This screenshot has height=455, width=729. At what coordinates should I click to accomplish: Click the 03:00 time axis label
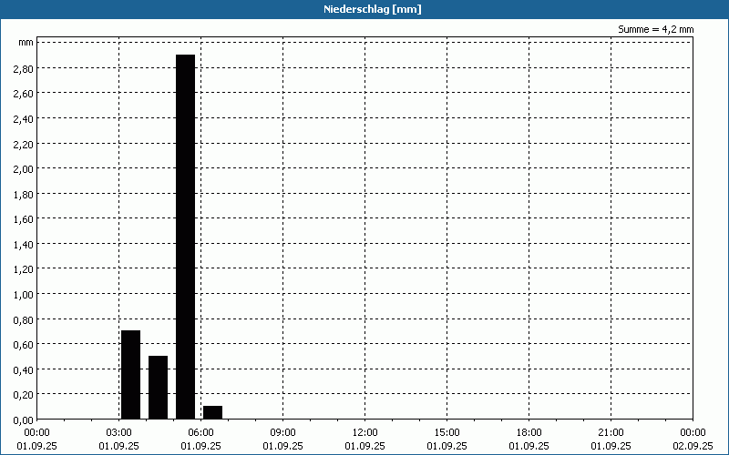[119, 432]
